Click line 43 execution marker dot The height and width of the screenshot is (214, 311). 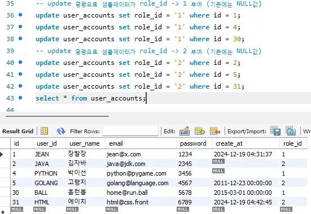[x=20, y=98]
